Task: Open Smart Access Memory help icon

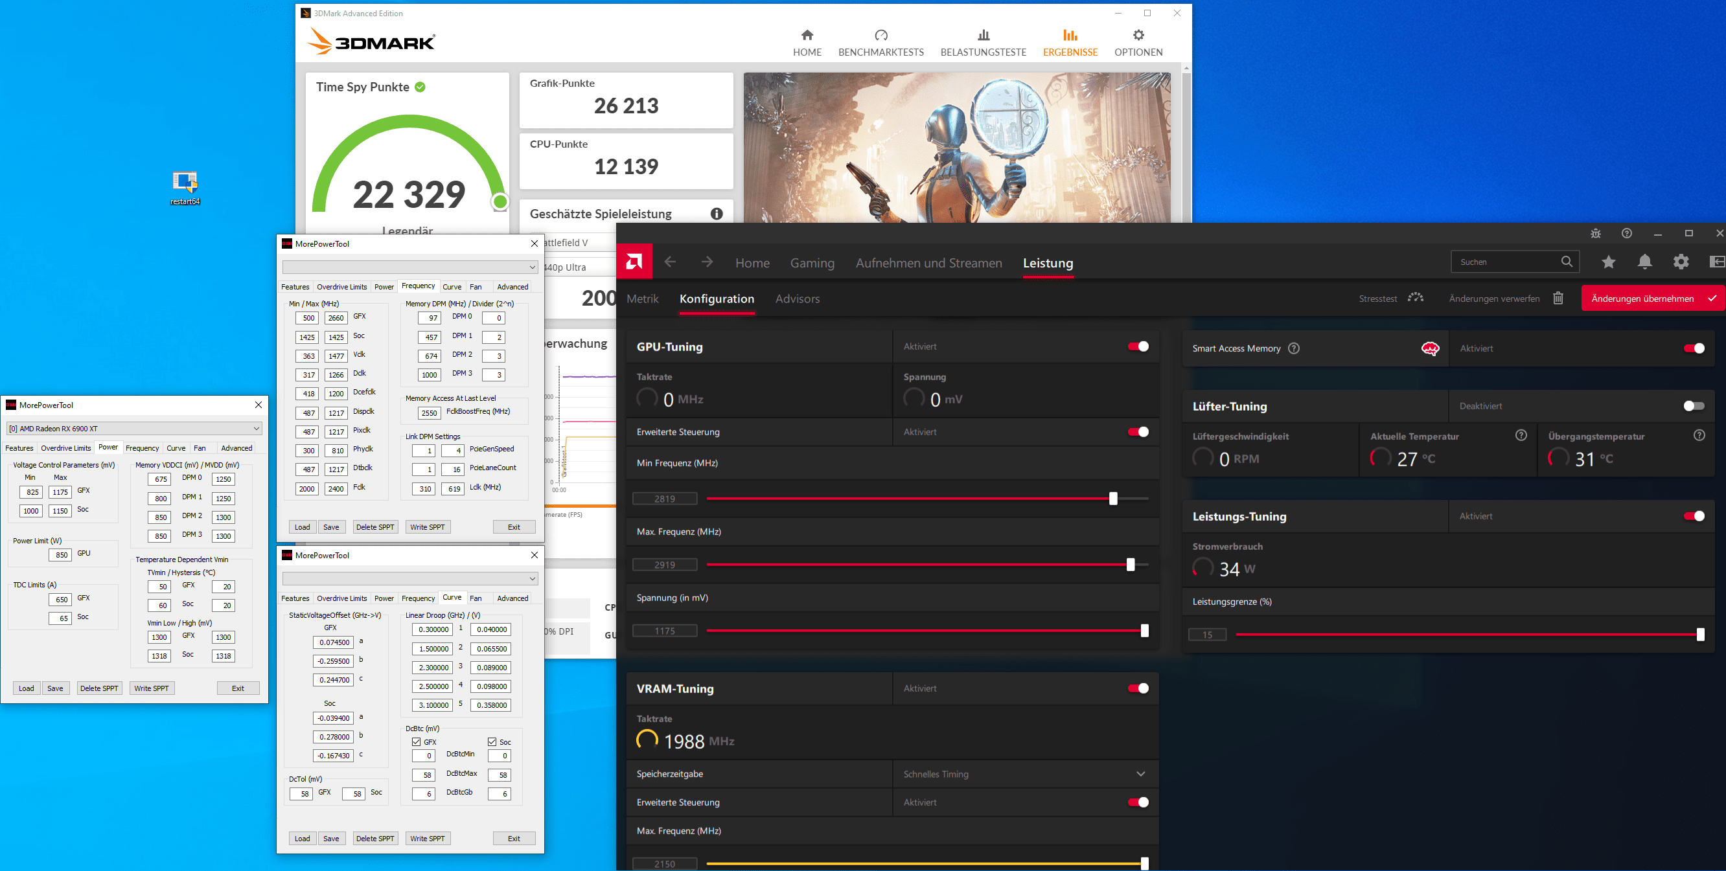Action: (x=1294, y=348)
